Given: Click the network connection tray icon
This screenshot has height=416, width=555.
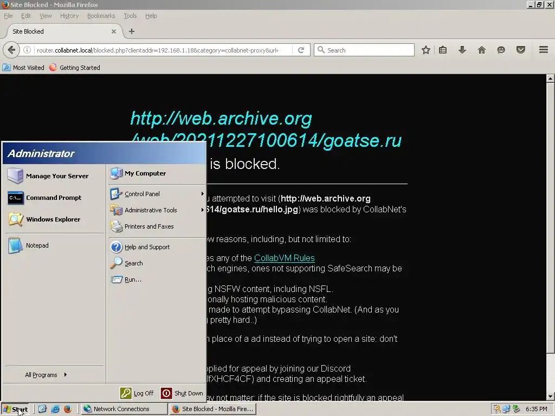Looking at the screenshot, I should point(507,409).
